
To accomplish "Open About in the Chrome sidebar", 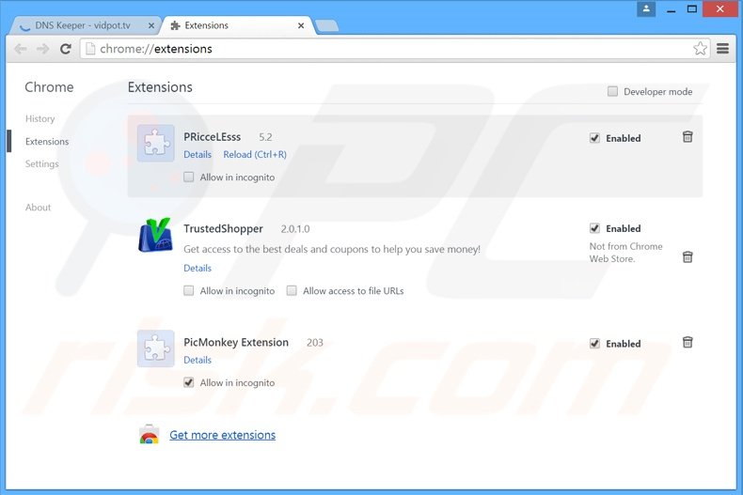I will coord(38,208).
